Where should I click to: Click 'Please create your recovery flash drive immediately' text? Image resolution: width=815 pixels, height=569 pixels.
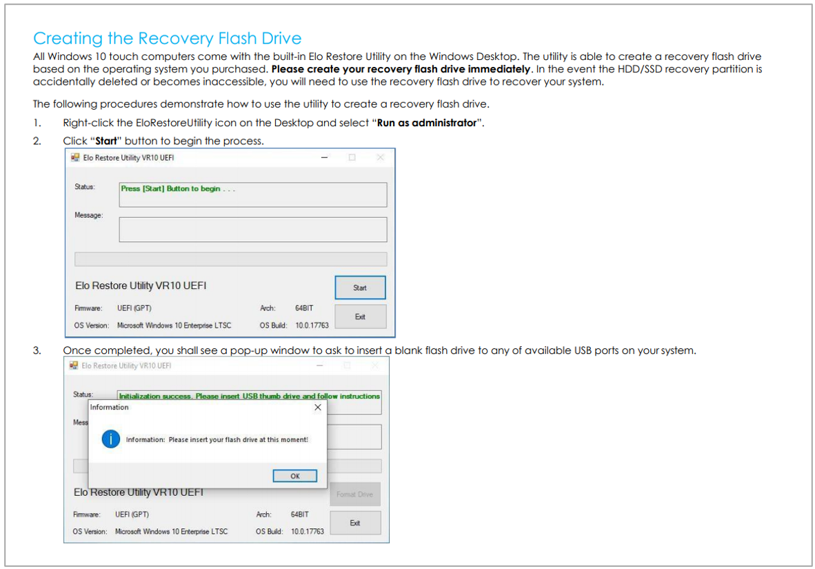click(x=400, y=69)
